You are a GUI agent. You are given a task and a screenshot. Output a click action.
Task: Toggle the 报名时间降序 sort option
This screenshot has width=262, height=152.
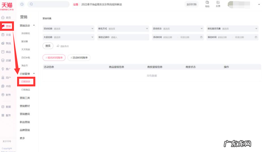coord(54,58)
